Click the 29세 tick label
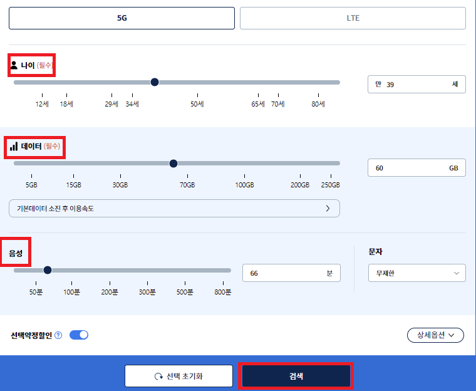The height and width of the screenshot is (391, 476). pos(111,104)
